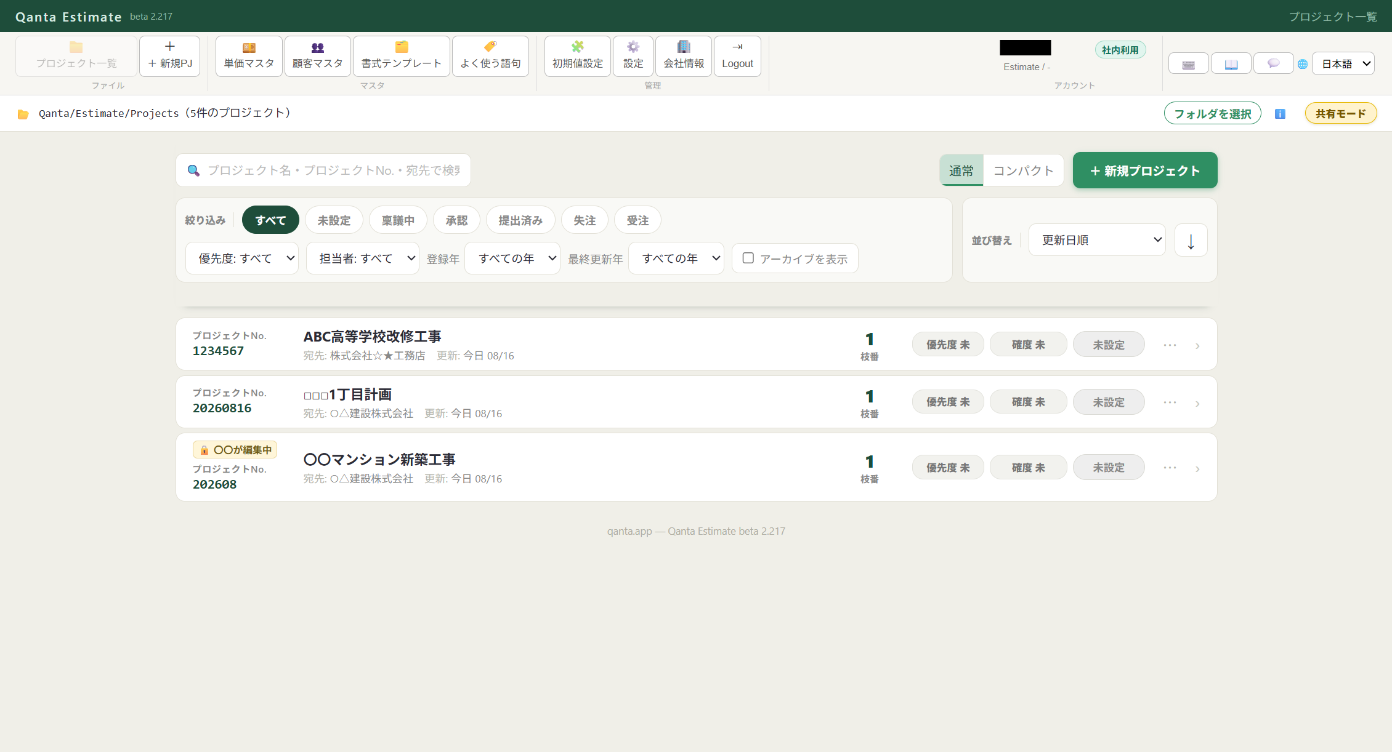Click 確度 未 for 〇〇マンション新築工事
The height and width of the screenshot is (752, 1392).
pyautogui.click(x=1028, y=467)
